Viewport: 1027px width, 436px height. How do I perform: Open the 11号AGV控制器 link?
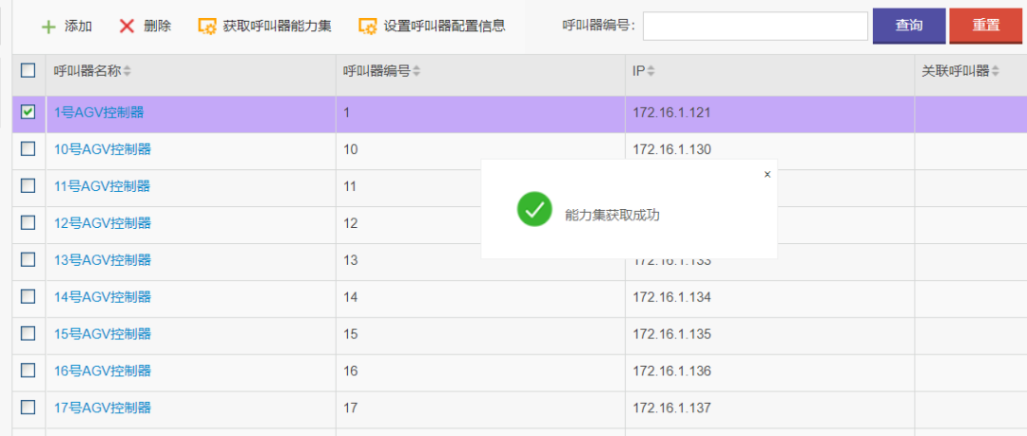coord(102,186)
